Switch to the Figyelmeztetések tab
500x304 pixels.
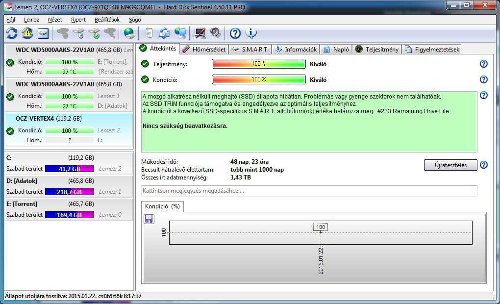pos(432,50)
